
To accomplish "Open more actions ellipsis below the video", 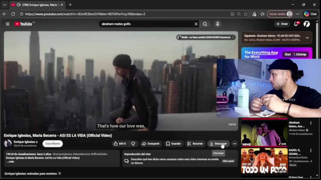I will tap(234, 143).
